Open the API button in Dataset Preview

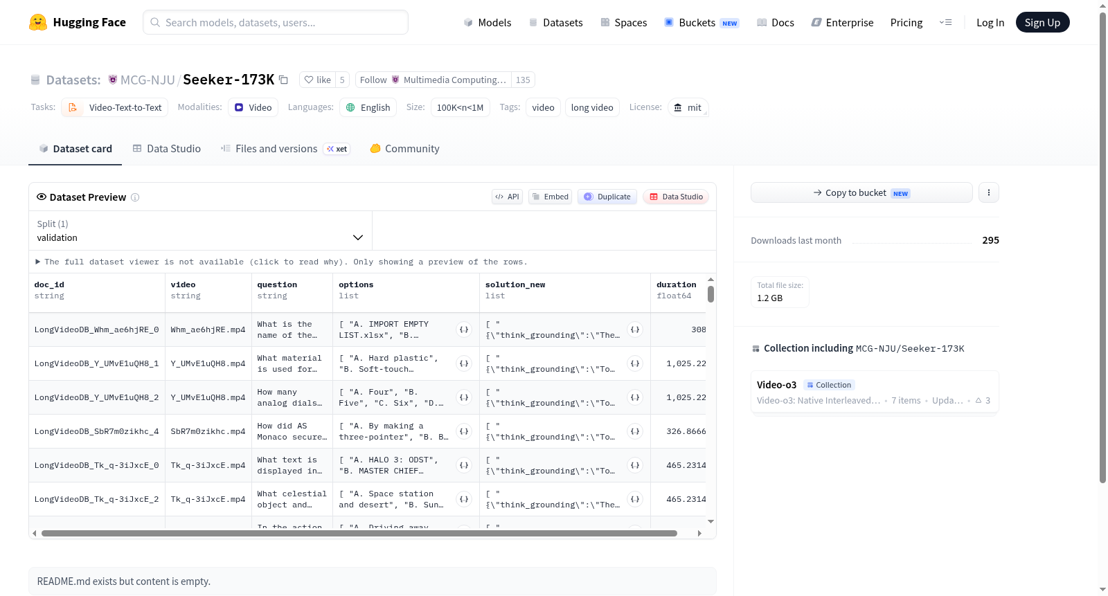[x=507, y=197]
